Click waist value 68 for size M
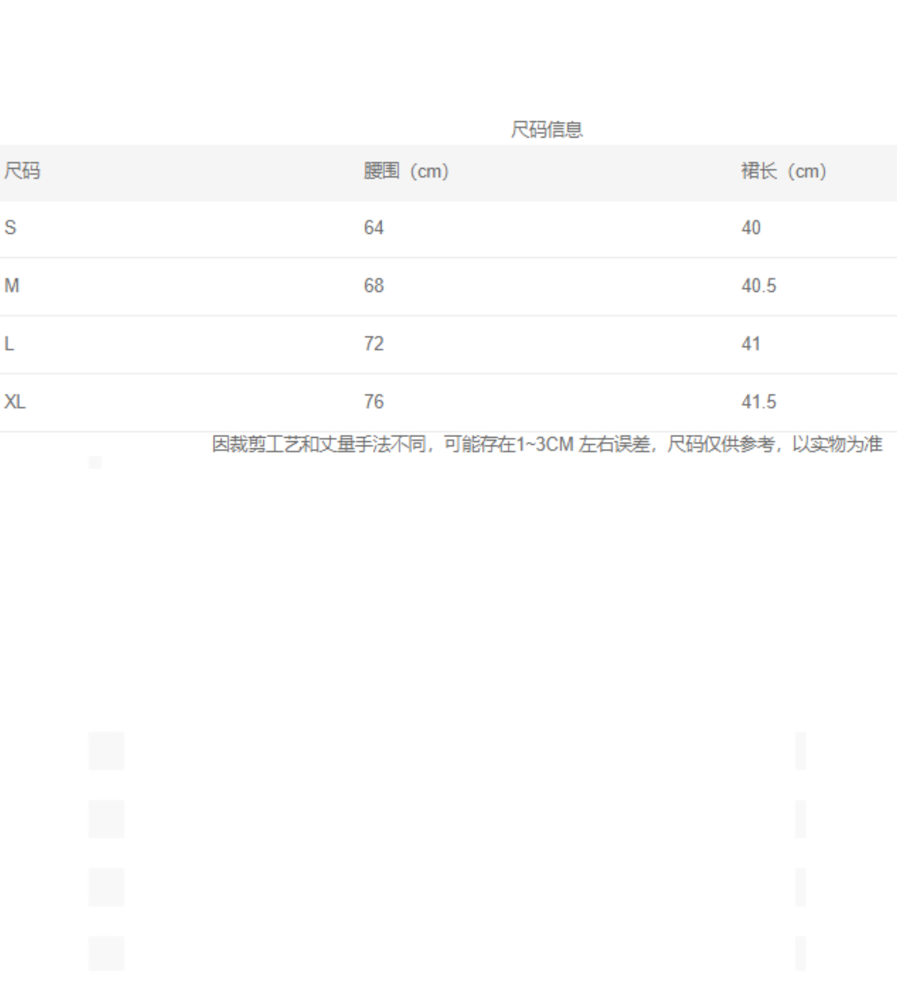 point(374,286)
